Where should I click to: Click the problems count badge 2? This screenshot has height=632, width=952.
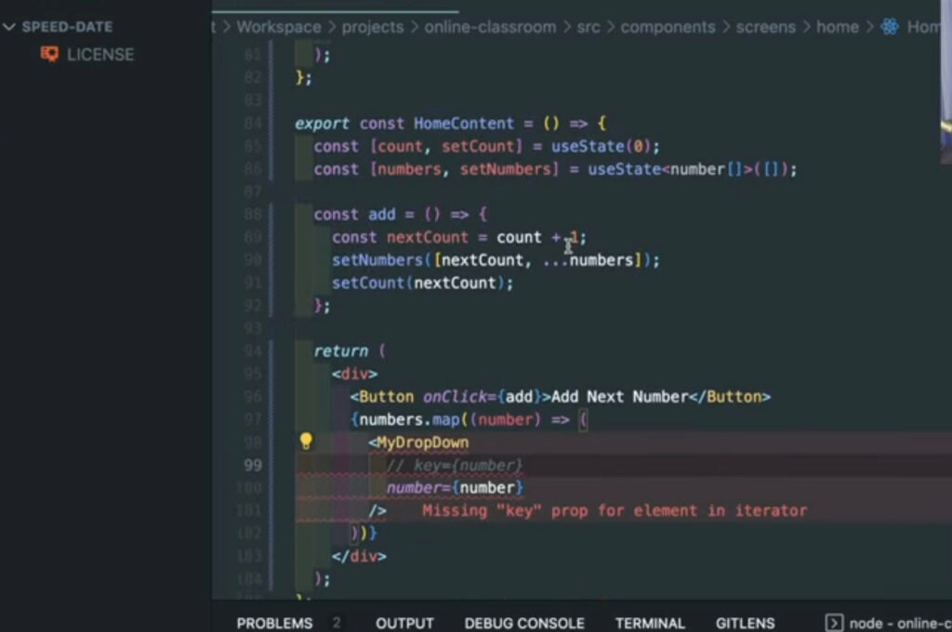(x=337, y=623)
